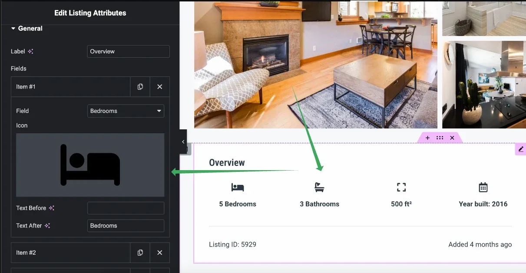Click the Fields label
Screen dimensions: 526x273
(x=19, y=69)
